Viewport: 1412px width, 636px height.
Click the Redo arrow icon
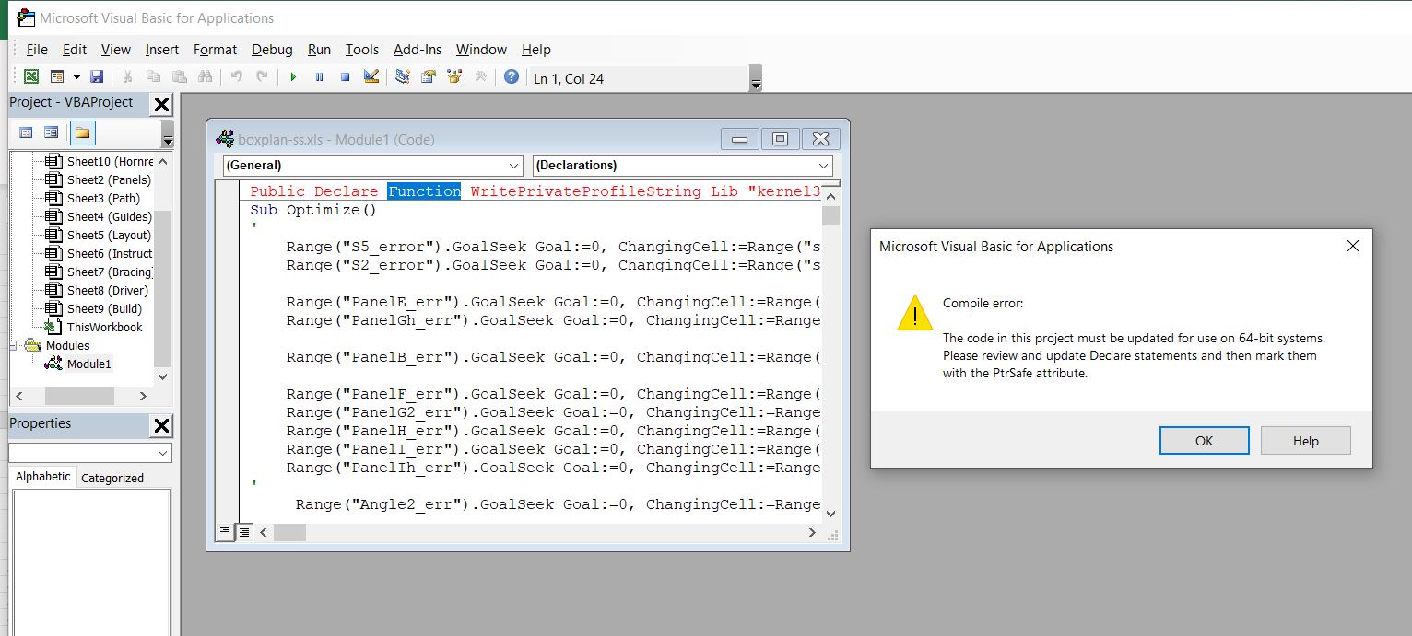point(263,77)
